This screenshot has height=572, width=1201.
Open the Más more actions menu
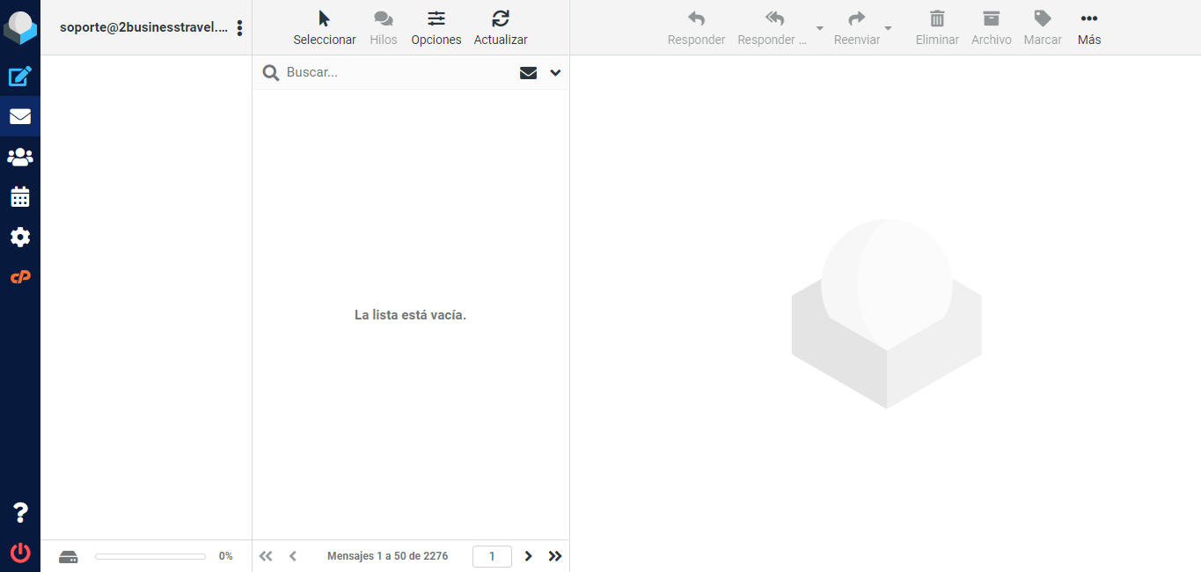(x=1089, y=28)
